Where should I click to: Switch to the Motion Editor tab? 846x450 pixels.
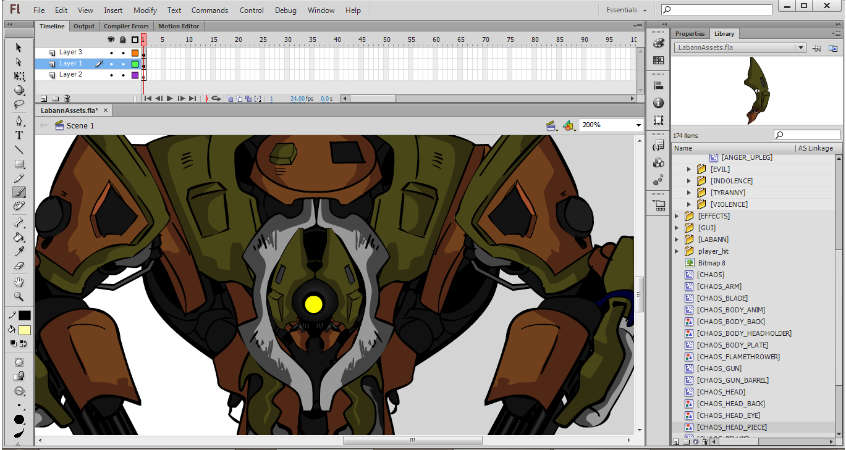click(x=179, y=27)
